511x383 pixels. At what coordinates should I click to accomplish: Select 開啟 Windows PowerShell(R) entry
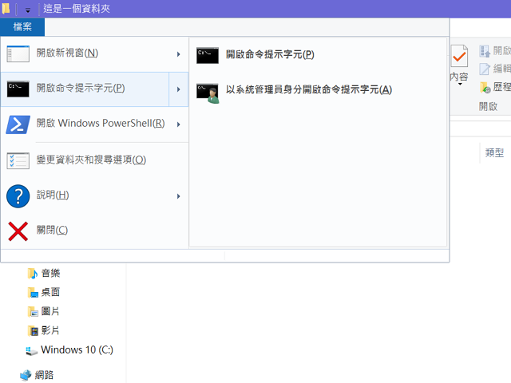(x=94, y=124)
